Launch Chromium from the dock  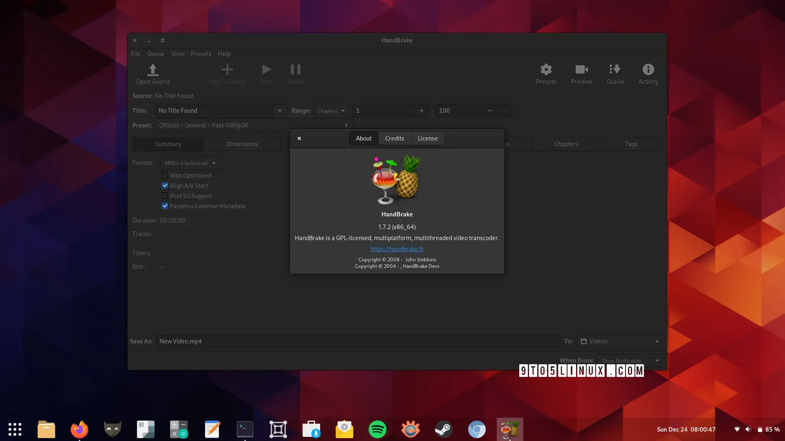tap(477, 429)
